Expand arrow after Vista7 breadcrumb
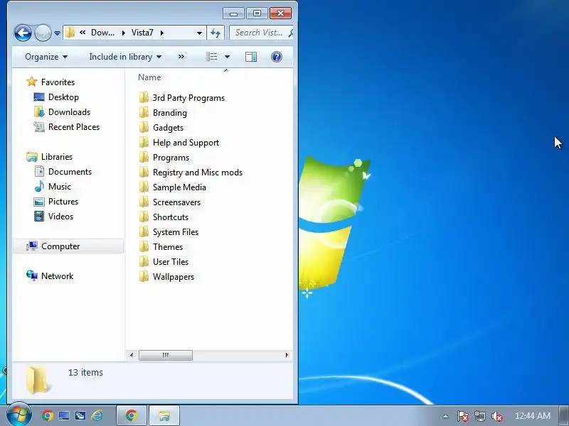The height and width of the screenshot is (426, 569). [162, 33]
